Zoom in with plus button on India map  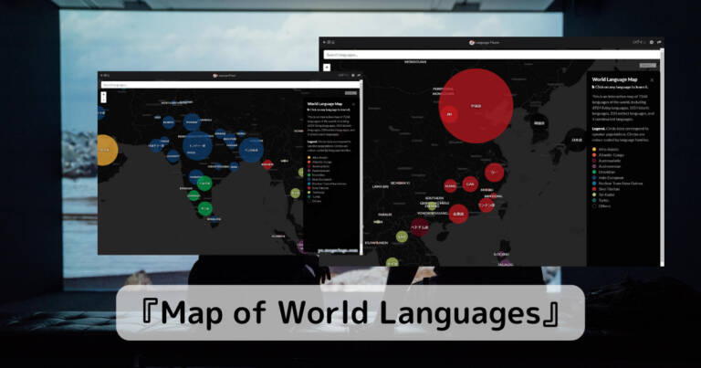point(103,95)
